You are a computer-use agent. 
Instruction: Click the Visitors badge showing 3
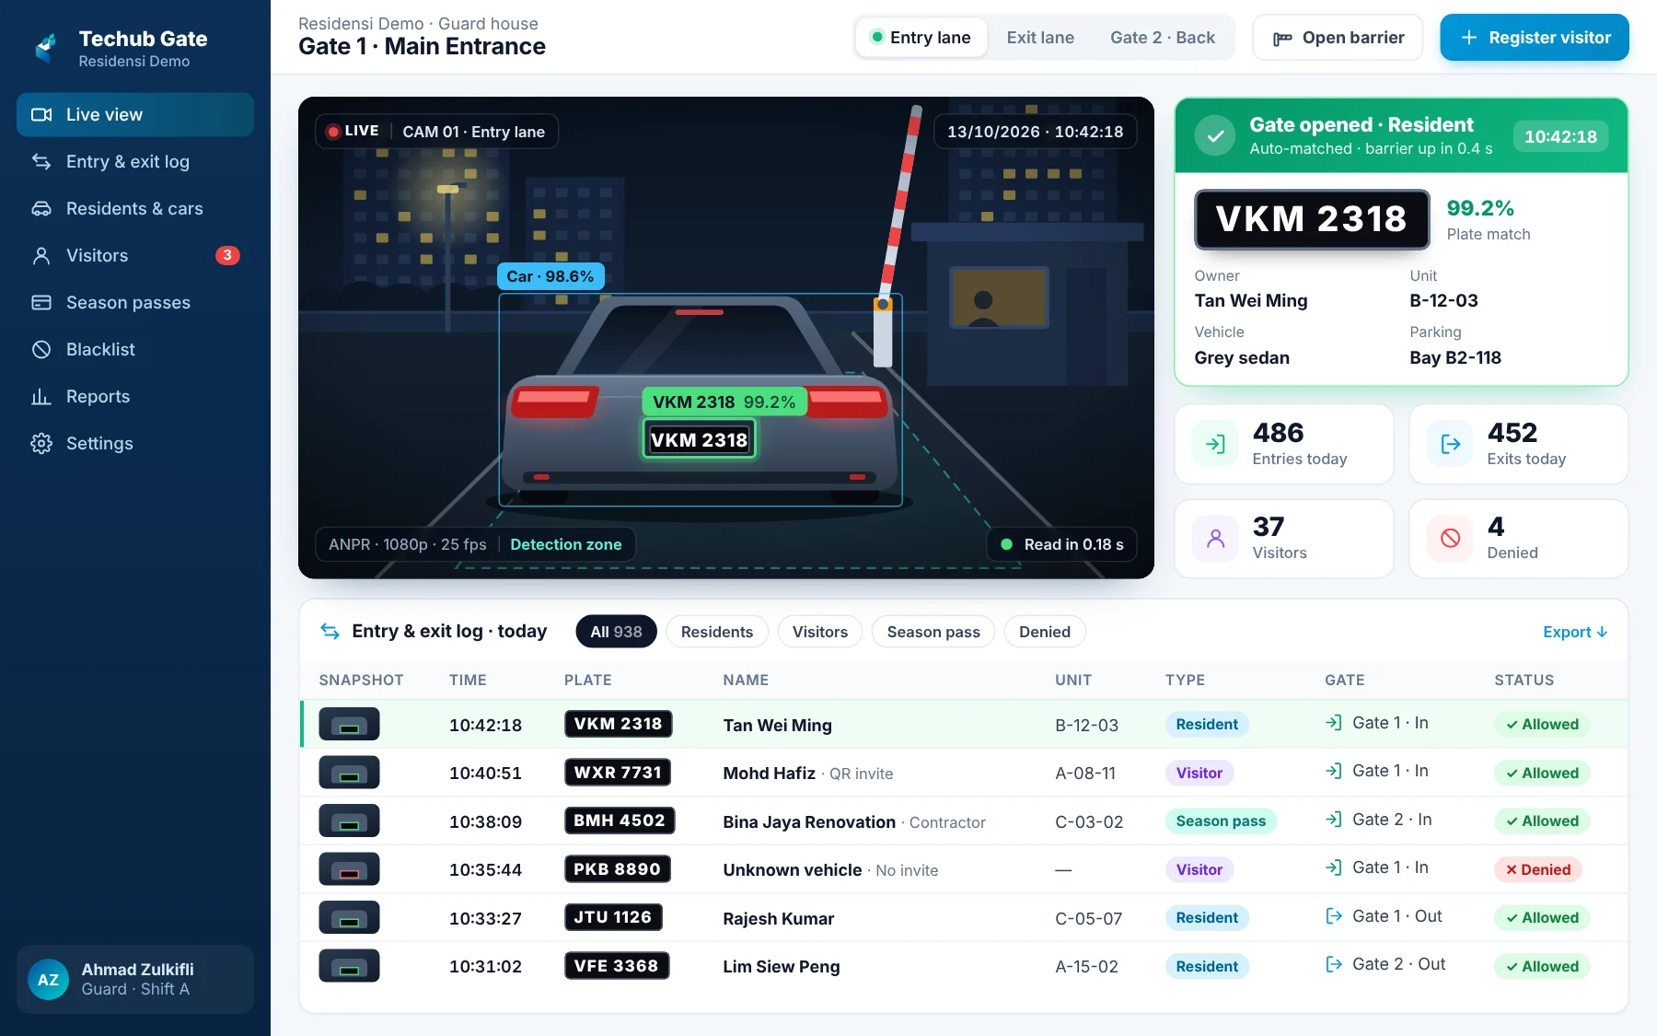point(227,256)
